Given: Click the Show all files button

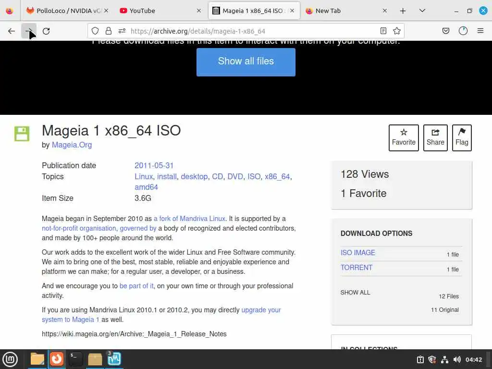Looking at the screenshot, I should point(246,62).
